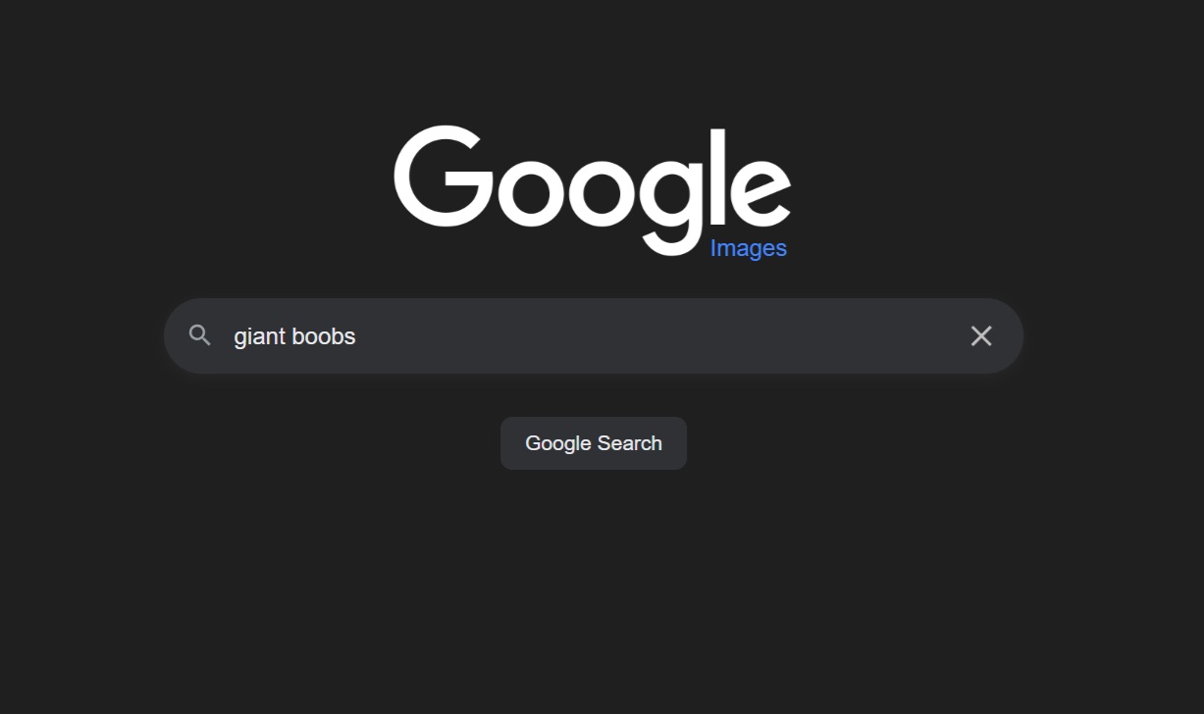Image resolution: width=1204 pixels, height=714 pixels.
Task: Click the gray search glyph left of the query
Action: (200, 335)
